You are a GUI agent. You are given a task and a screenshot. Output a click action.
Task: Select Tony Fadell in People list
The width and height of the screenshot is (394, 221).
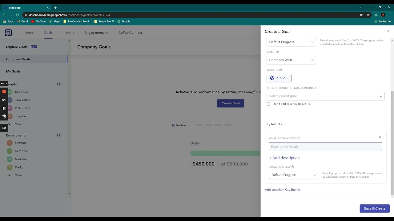(22, 100)
